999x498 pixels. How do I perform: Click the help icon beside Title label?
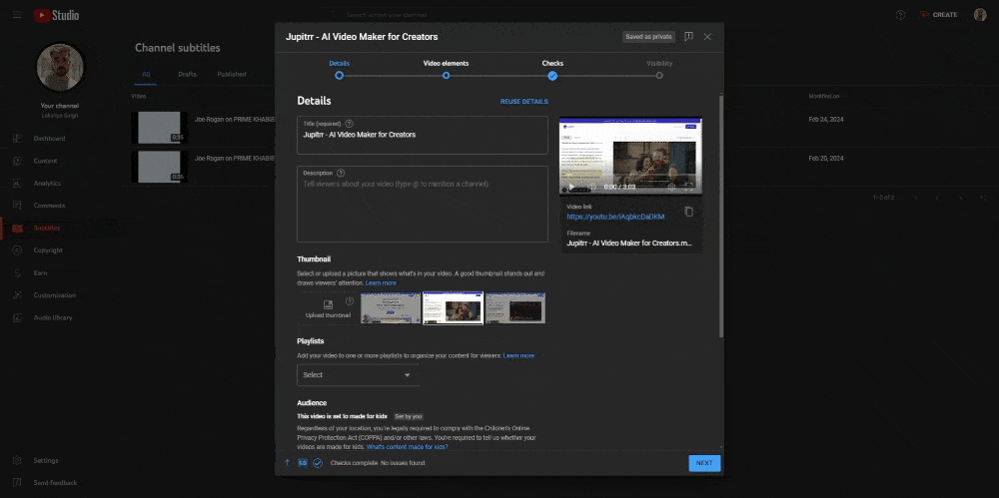[349, 124]
